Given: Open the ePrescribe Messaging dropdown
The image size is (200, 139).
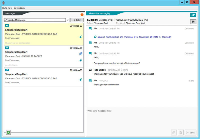Looking at the screenshot, I should 67,20.
